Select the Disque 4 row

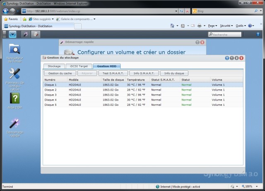coord(143,100)
